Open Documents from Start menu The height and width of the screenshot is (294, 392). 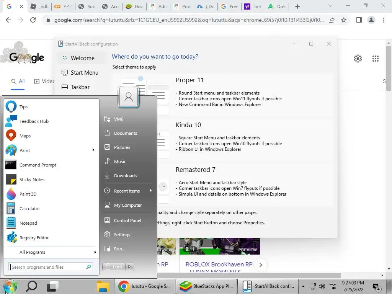coord(128,133)
